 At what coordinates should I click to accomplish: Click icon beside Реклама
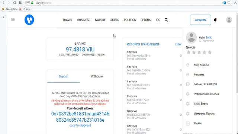(x=188, y=74)
